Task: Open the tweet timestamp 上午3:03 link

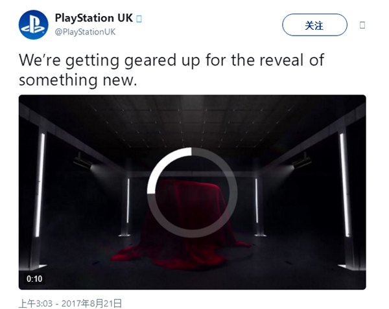Action: coord(36,303)
